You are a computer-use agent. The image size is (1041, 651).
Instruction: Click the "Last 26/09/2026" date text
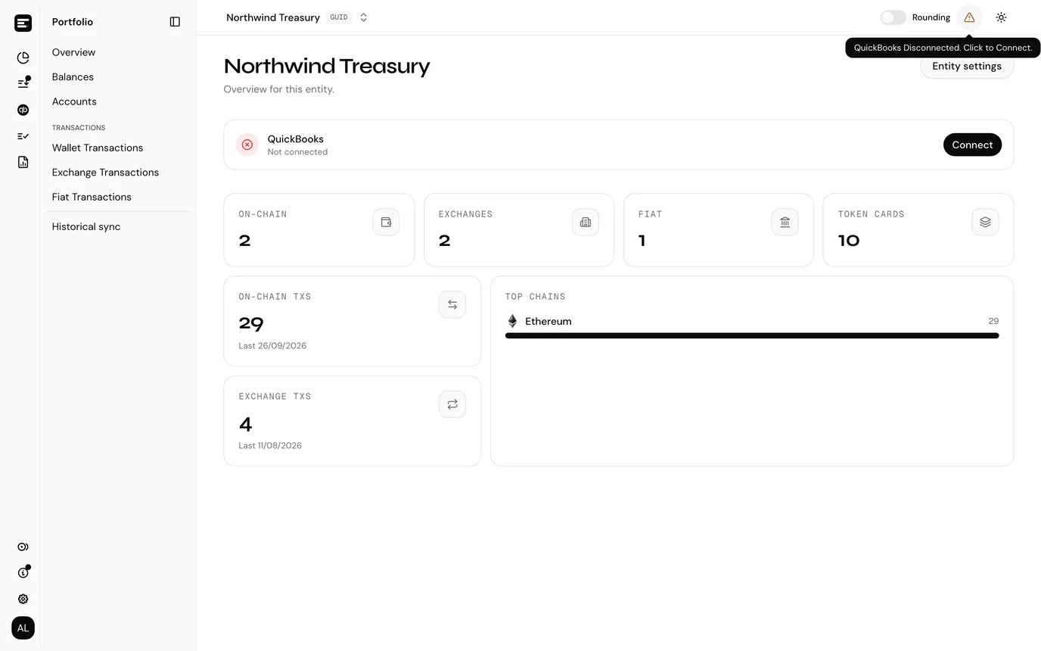click(x=272, y=346)
